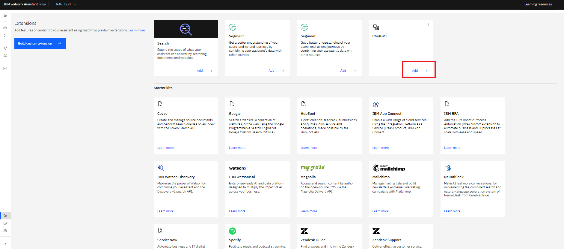Image resolution: width=564 pixels, height=249 pixels.
Task: Click the Coveo card title
Action: (x=162, y=114)
